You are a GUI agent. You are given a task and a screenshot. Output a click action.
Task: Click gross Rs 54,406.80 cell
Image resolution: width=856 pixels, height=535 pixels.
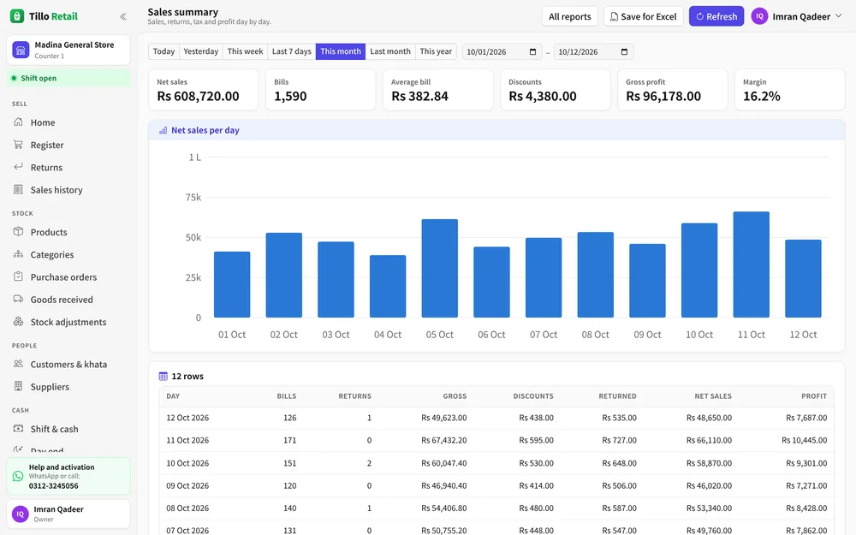click(443, 508)
